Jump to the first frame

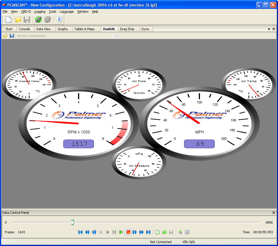point(80,232)
